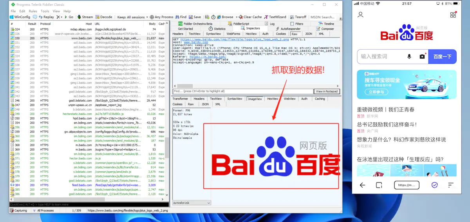Click the 百度一下 search button
The width and height of the screenshot is (470, 222).
[442, 57]
